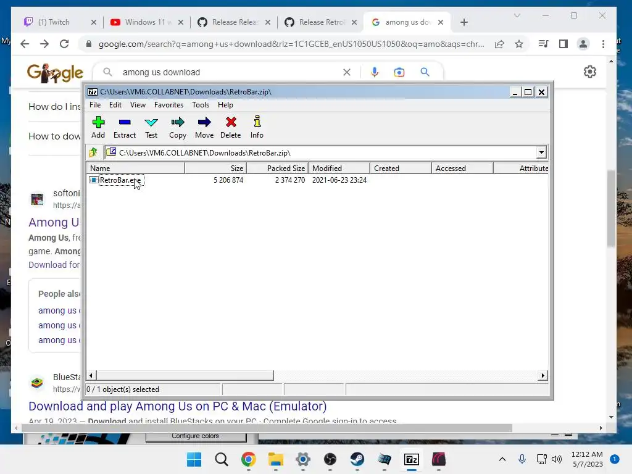Open the Info toolbar icon
632x474 pixels.
(x=257, y=127)
